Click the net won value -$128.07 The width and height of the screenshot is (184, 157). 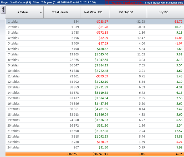coord(102,142)
